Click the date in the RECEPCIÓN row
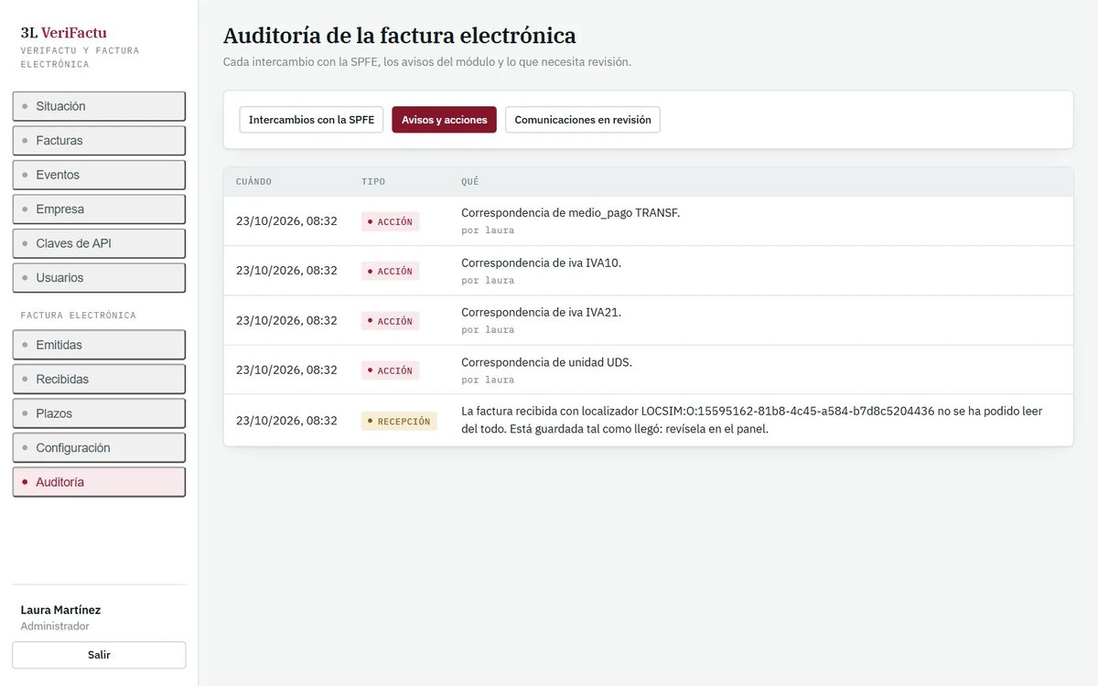Image resolution: width=1098 pixels, height=686 pixels. click(286, 421)
